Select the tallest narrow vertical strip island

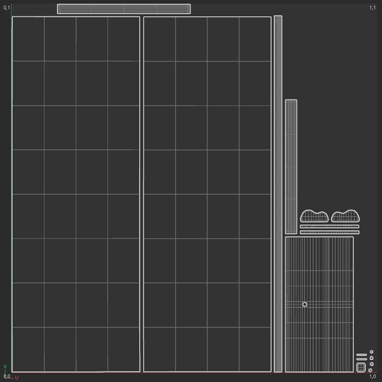278,194
